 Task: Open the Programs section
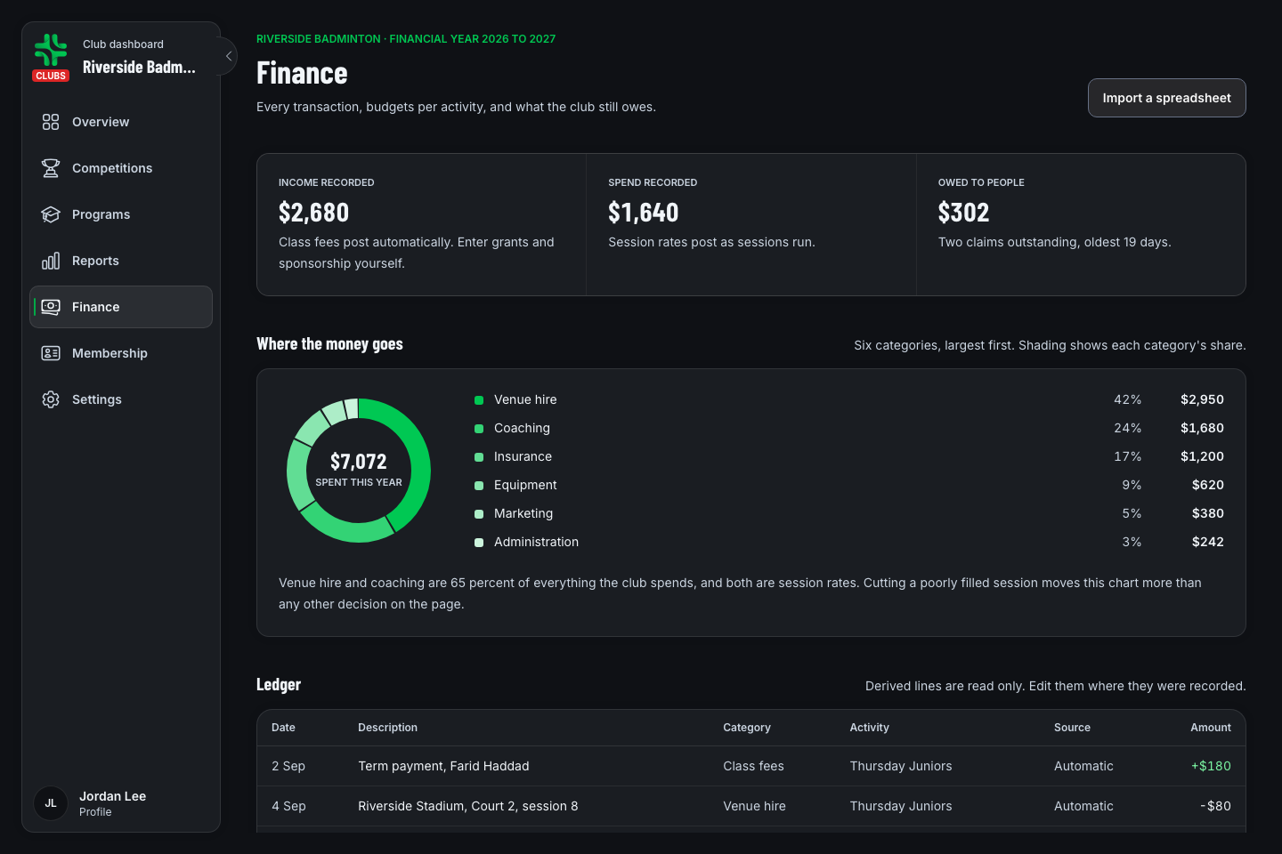click(x=121, y=214)
